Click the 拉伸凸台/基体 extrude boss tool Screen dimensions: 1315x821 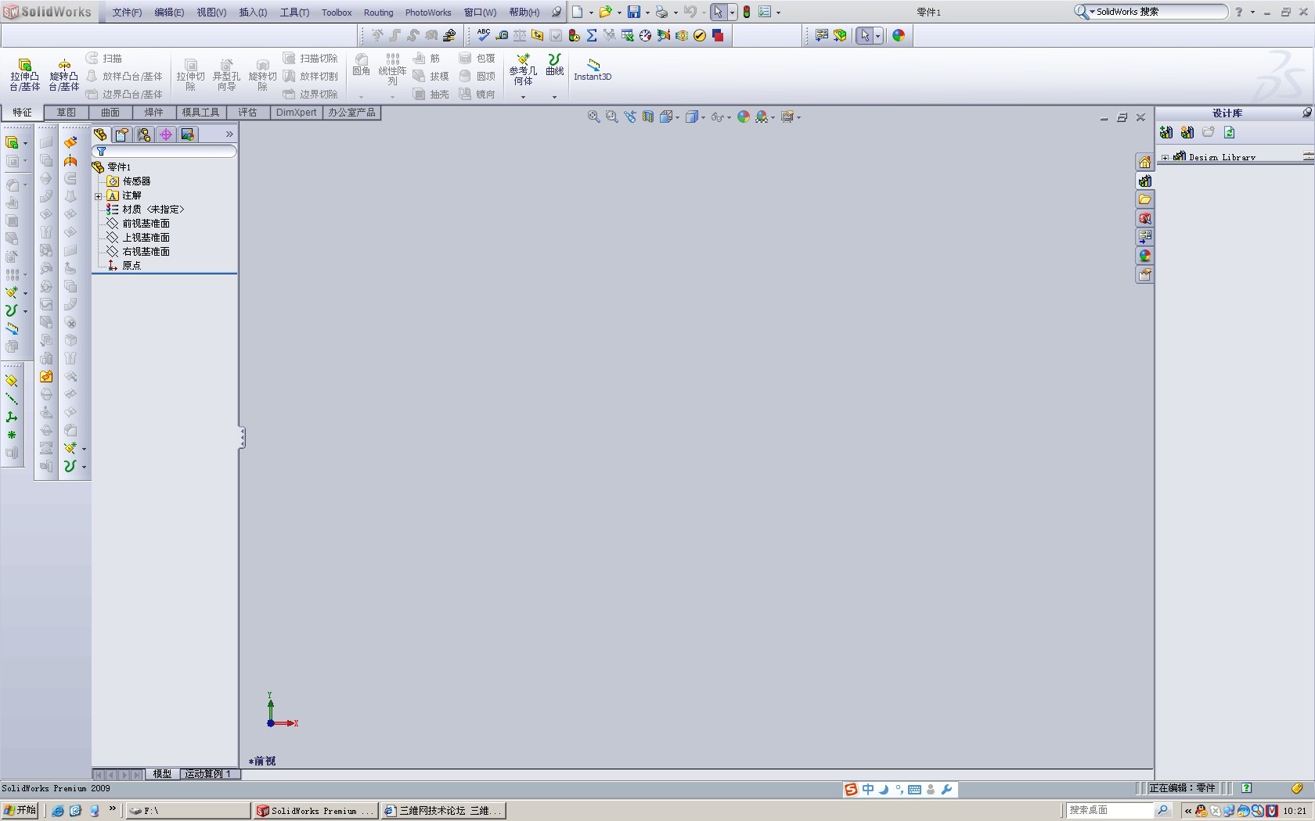(x=24, y=74)
